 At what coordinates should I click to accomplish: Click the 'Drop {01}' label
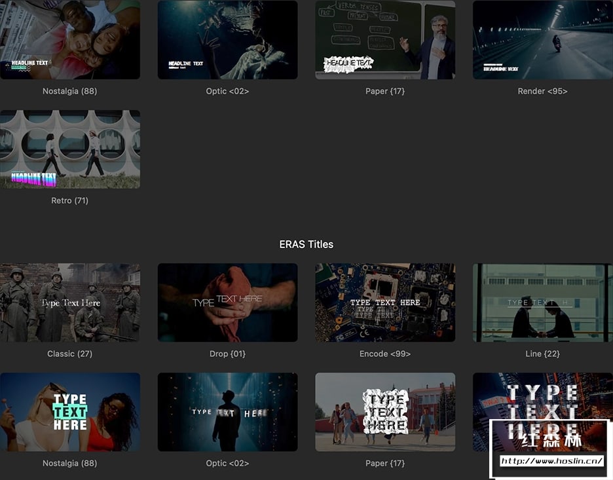point(227,354)
